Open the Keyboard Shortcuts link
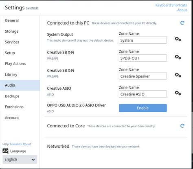The image size is (193, 169). [x=171, y=5]
